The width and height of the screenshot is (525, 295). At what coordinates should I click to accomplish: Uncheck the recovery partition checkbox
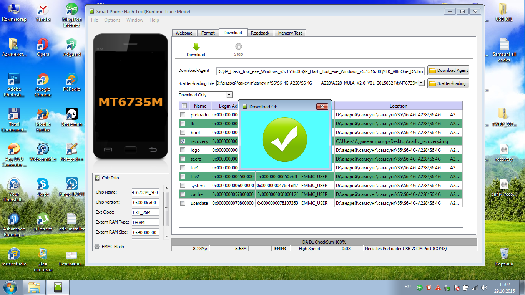183,141
